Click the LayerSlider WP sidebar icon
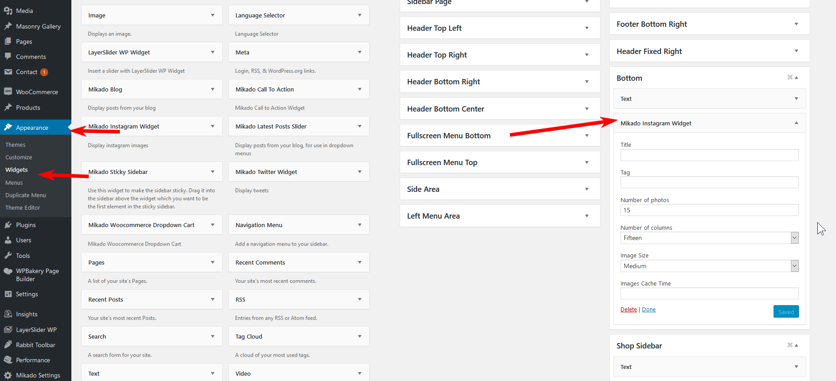Image resolution: width=836 pixels, height=381 pixels. pos(8,330)
